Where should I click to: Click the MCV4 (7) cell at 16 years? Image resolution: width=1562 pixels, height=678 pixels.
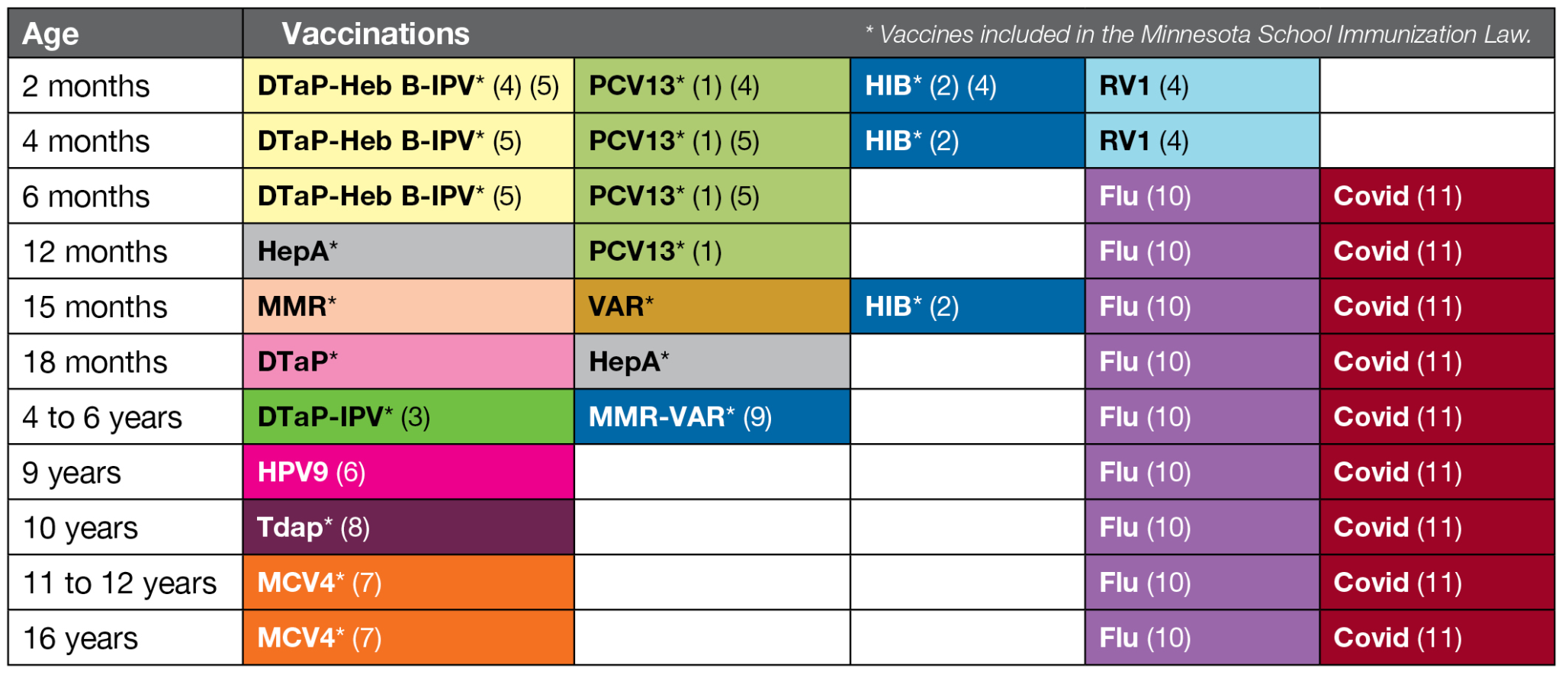click(x=408, y=638)
